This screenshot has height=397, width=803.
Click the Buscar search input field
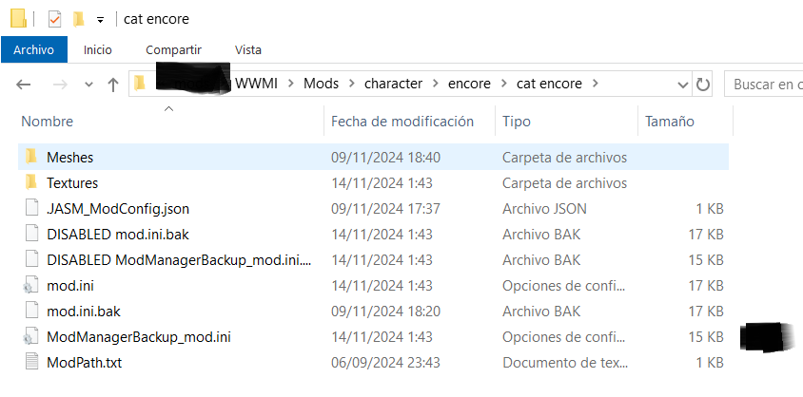click(x=764, y=85)
